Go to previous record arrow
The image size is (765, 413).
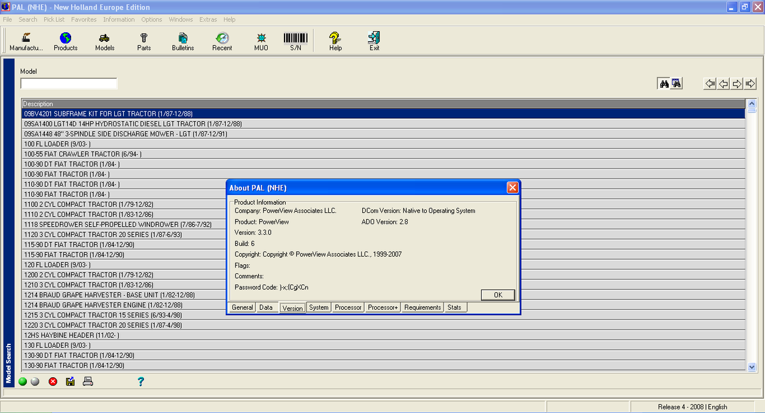coord(723,84)
